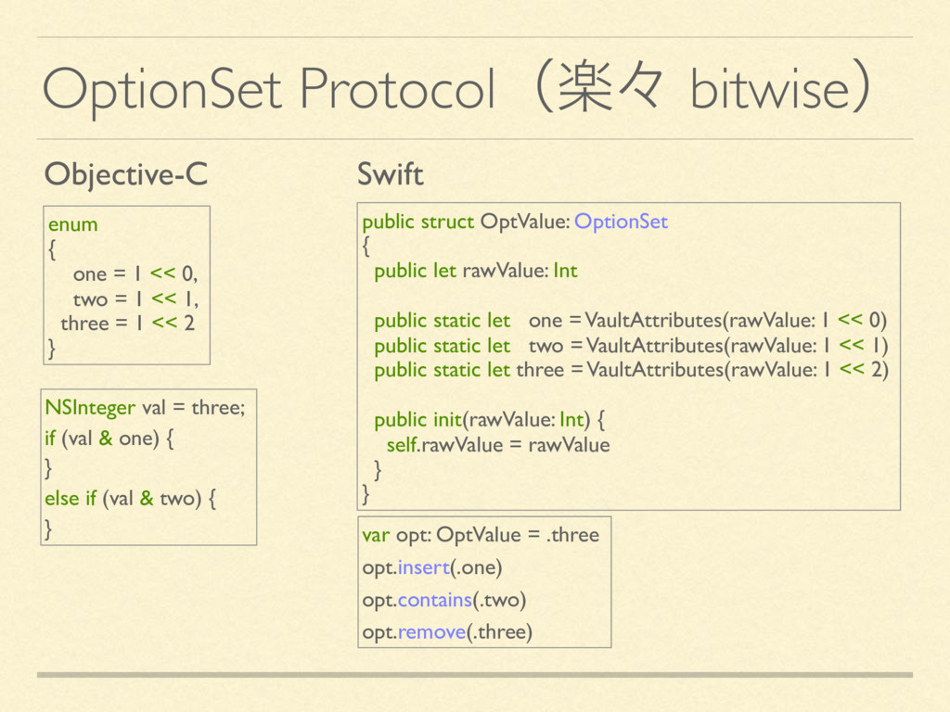Click the 'if (val & one)' line
This screenshot has width=950, height=712.
coord(108,438)
